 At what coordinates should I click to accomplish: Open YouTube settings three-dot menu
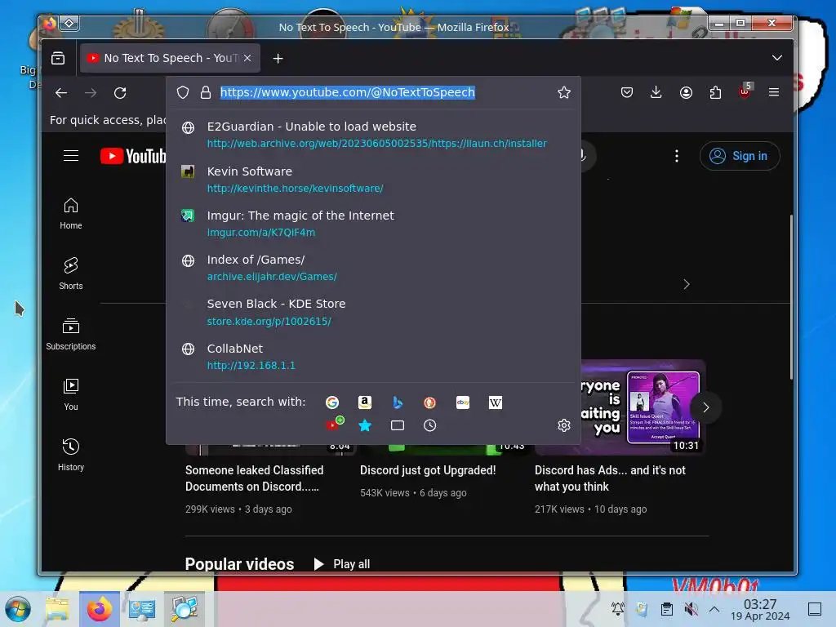pyautogui.click(x=677, y=156)
